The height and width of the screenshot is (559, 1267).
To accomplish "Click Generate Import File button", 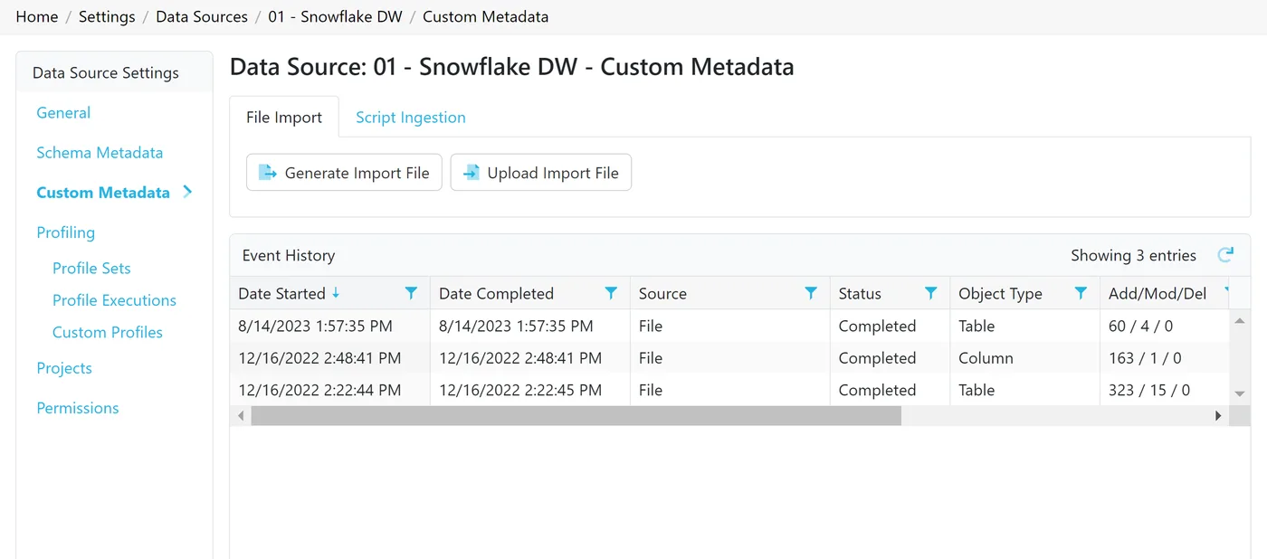I will [344, 173].
